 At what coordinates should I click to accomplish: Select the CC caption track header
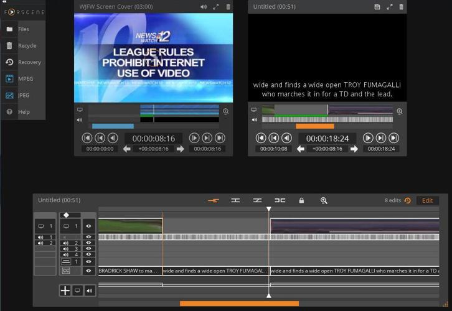point(70,271)
